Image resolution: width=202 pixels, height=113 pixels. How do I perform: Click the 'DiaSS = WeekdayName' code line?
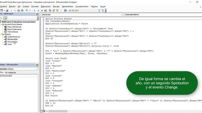(x=76, y=53)
